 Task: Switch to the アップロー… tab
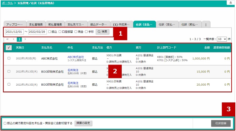click(14, 25)
